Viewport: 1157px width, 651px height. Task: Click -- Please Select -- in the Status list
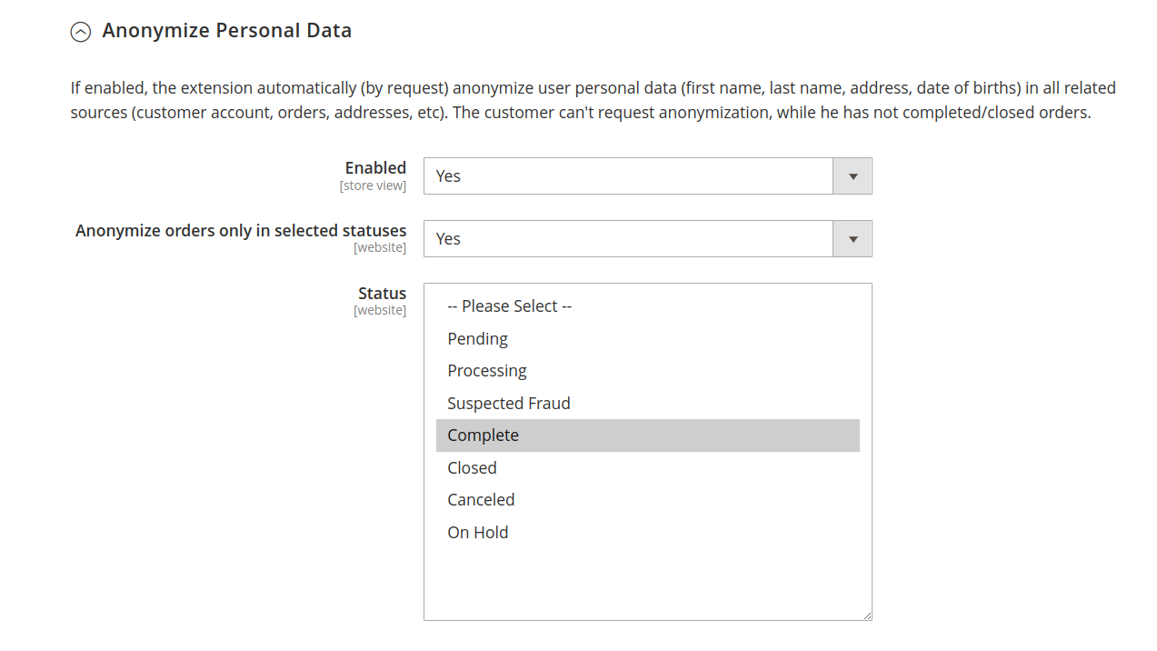point(509,305)
